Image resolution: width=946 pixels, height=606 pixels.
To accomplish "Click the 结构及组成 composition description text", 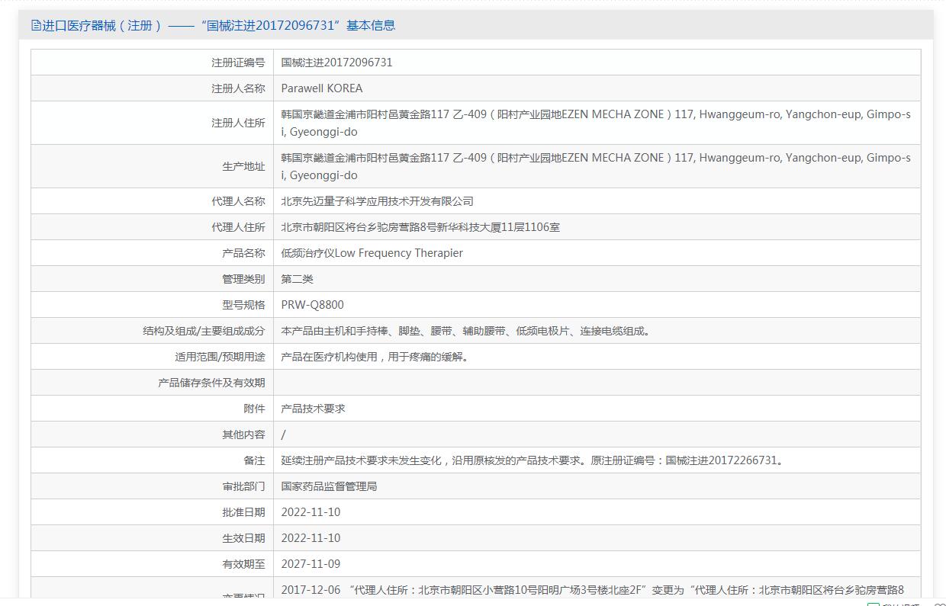I will 466,331.
